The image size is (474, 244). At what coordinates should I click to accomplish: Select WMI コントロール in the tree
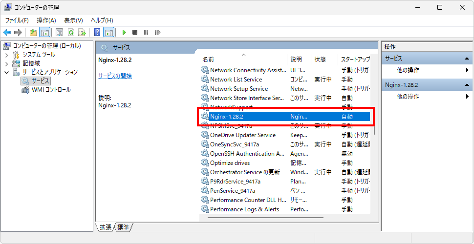point(51,90)
